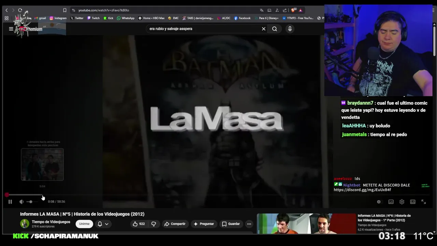Image resolution: width=437 pixels, height=246 pixels.
Task: Open Informes LA MASA Nº6 title
Action: pos(384,218)
